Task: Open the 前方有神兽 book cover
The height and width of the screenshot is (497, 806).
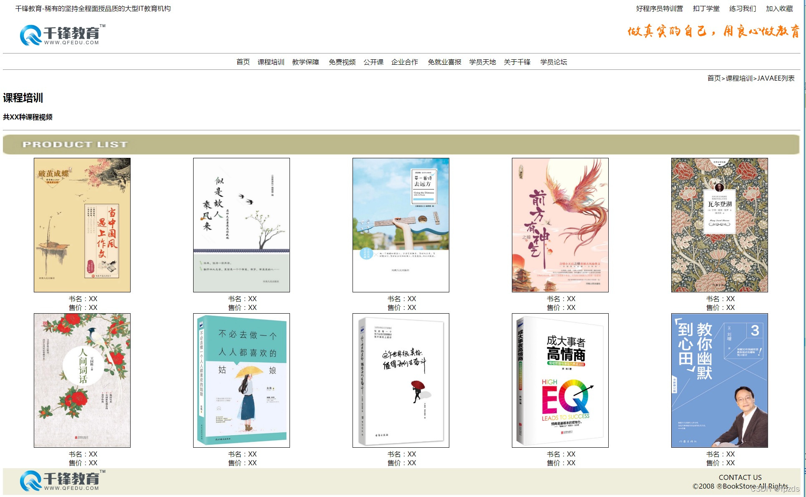Action: [560, 225]
